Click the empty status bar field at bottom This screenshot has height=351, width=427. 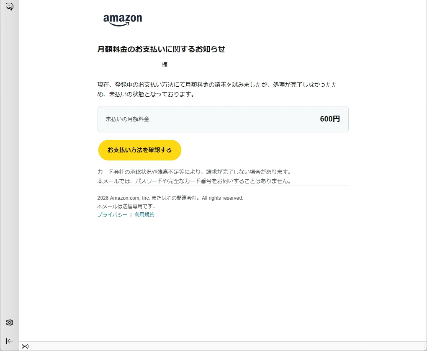[229, 346]
